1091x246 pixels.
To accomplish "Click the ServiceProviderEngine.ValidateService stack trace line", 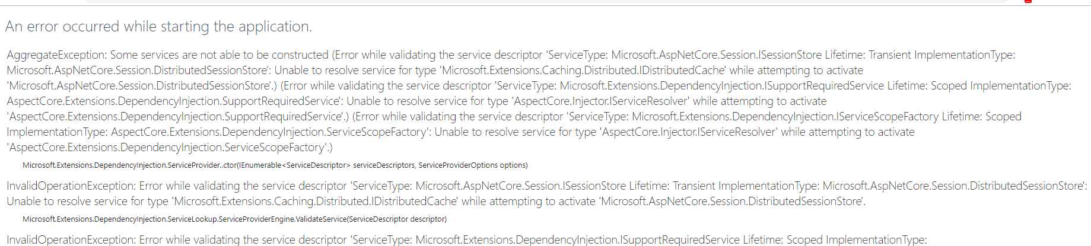I will [235, 219].
